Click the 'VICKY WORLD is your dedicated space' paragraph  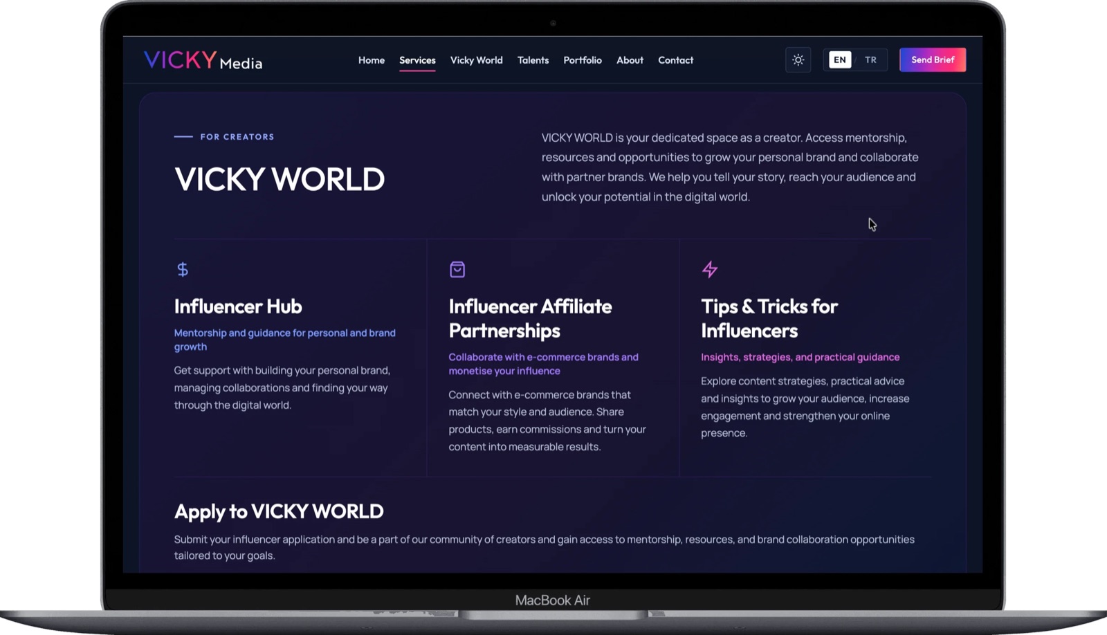730,167
